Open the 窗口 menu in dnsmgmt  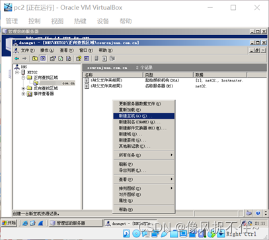pyautogui.click(x=86, y=50)
